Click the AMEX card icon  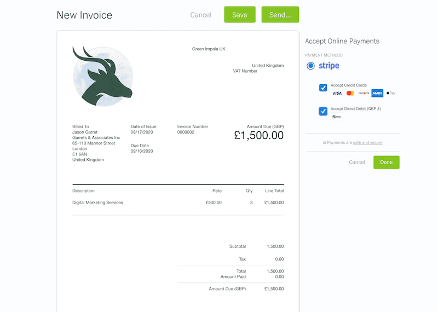coord(377,94)
